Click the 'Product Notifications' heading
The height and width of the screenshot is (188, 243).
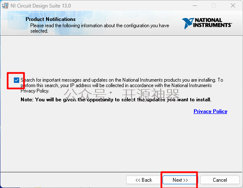(x=51, y=19)
